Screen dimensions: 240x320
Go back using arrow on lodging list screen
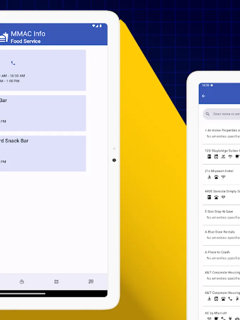[x=203, y=96]
